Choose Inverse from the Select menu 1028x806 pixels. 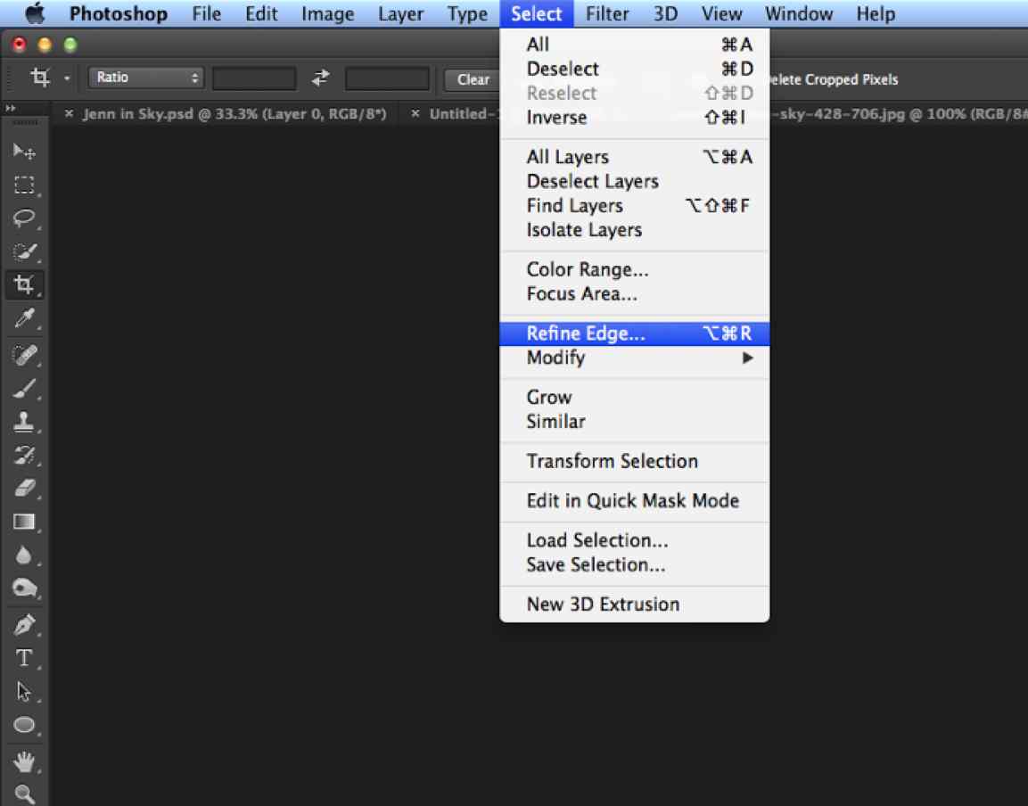634,118
